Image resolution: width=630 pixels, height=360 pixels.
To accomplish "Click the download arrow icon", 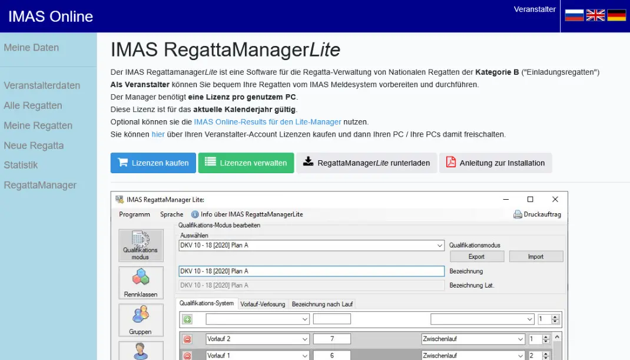I will (x=308, y=161).
